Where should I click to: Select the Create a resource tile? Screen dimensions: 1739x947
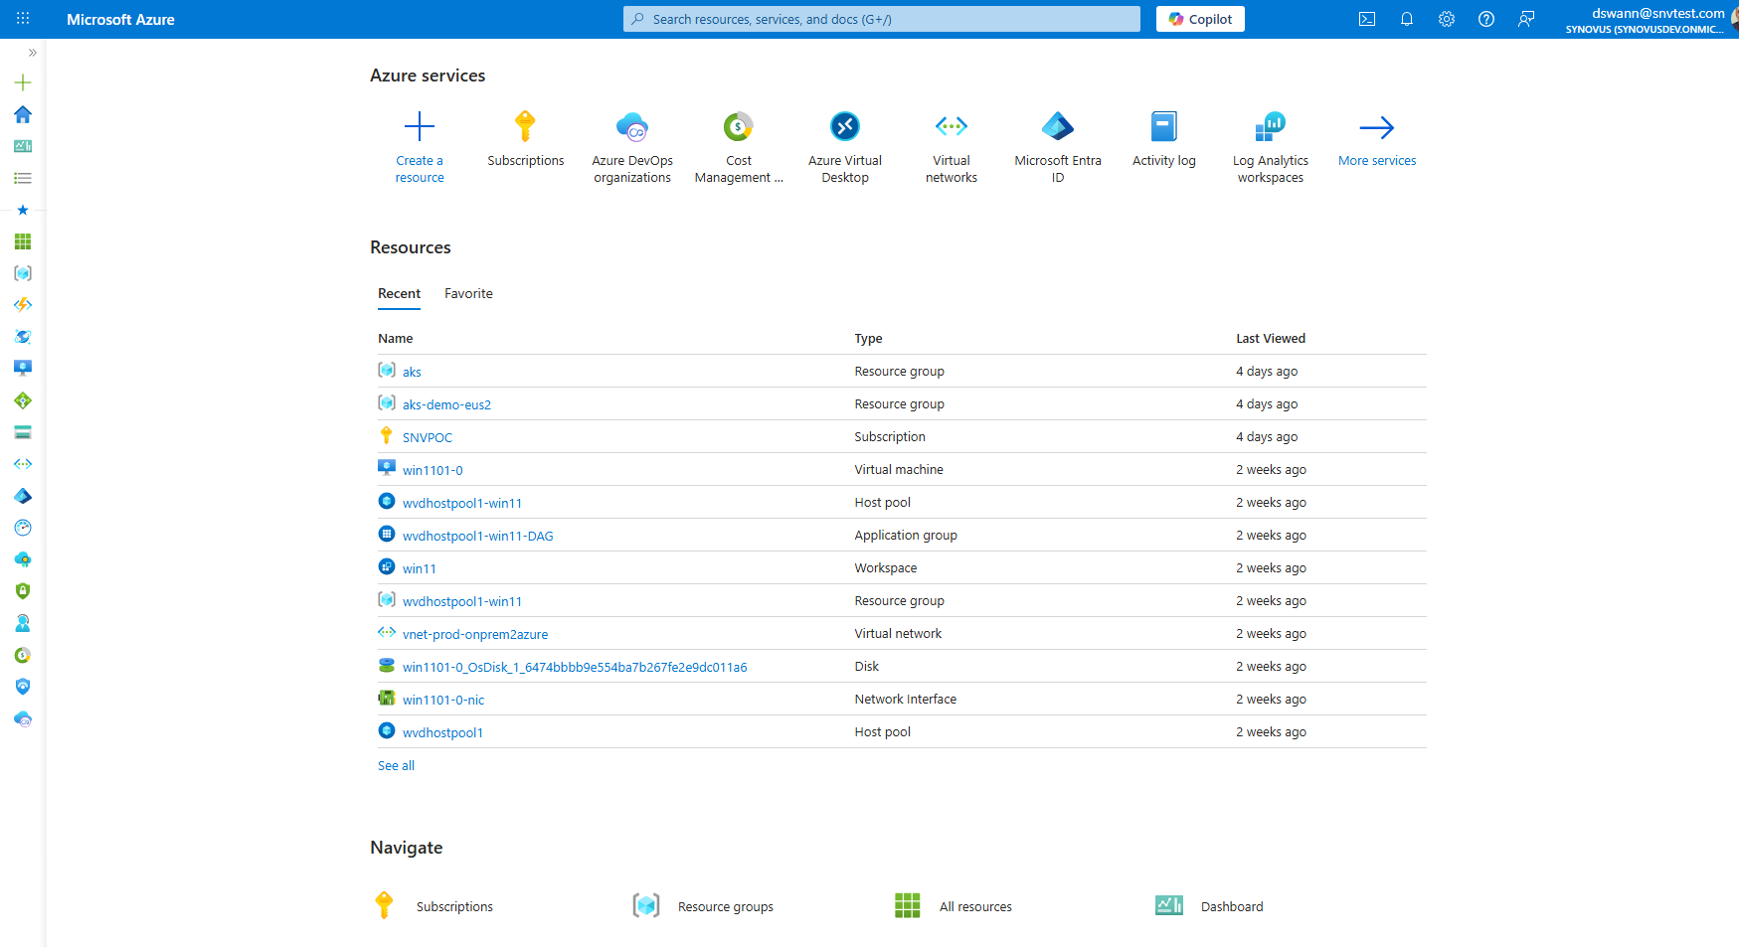419,144
